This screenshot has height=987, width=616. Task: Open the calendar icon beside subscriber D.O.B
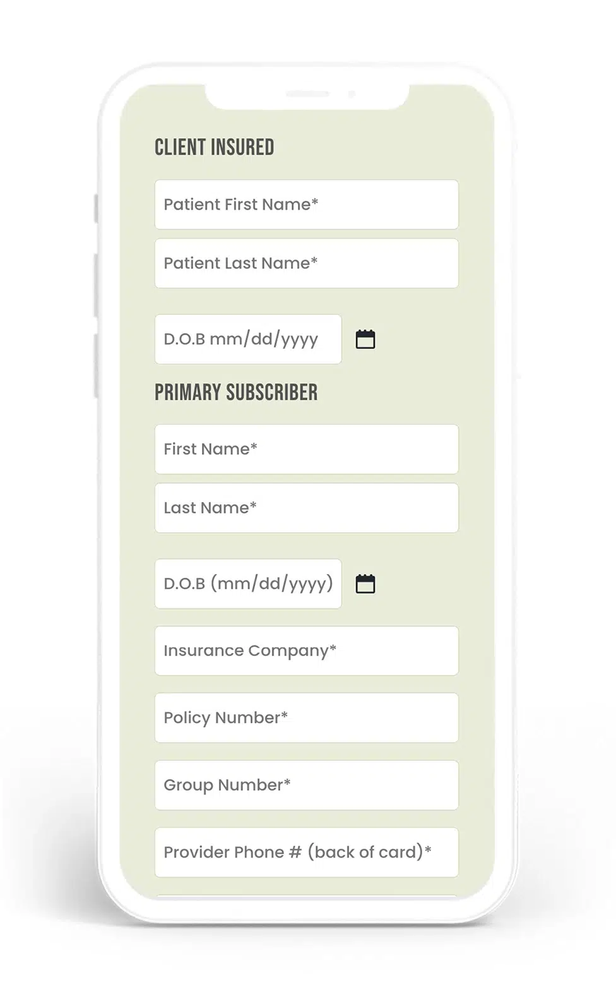[365, 583]
